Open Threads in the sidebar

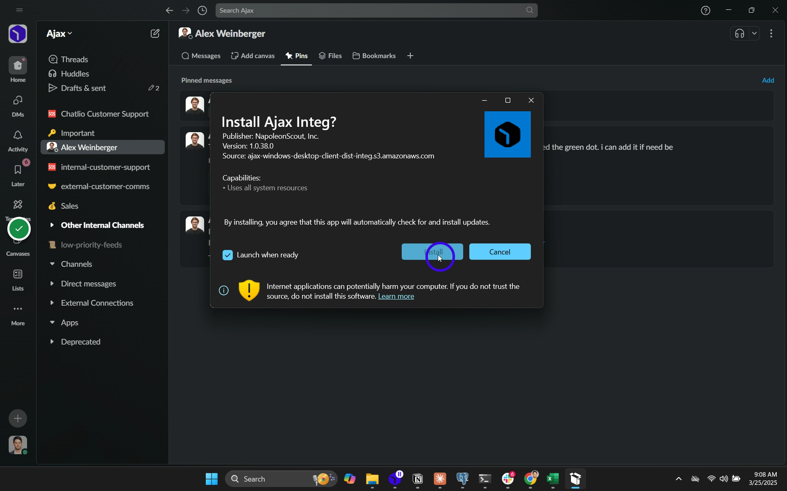pos(102,59)
